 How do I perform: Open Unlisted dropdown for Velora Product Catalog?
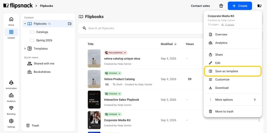click(x=113, y=73)
